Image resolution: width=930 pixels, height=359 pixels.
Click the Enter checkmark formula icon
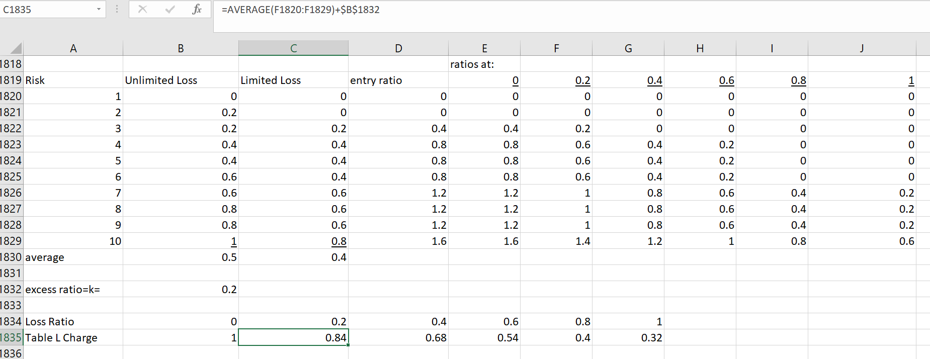pyautogui.click(x=170, y=10)
